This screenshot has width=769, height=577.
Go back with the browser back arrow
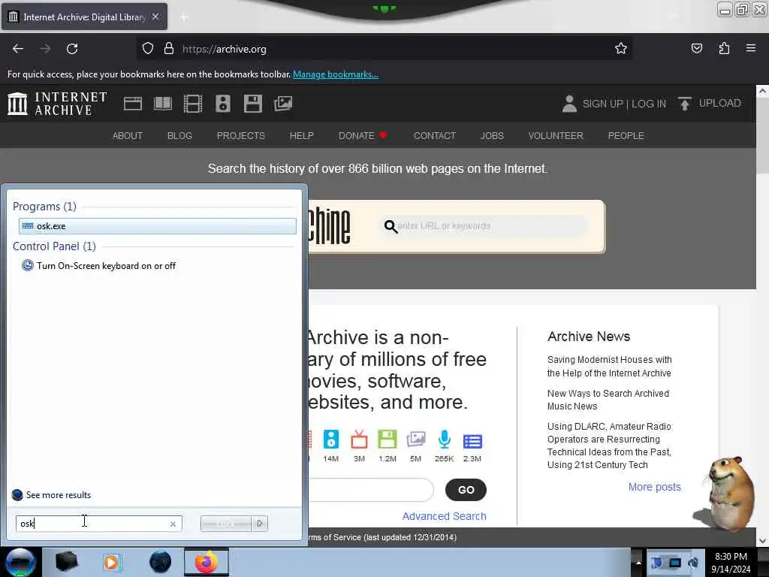click(x=18, y=49)
